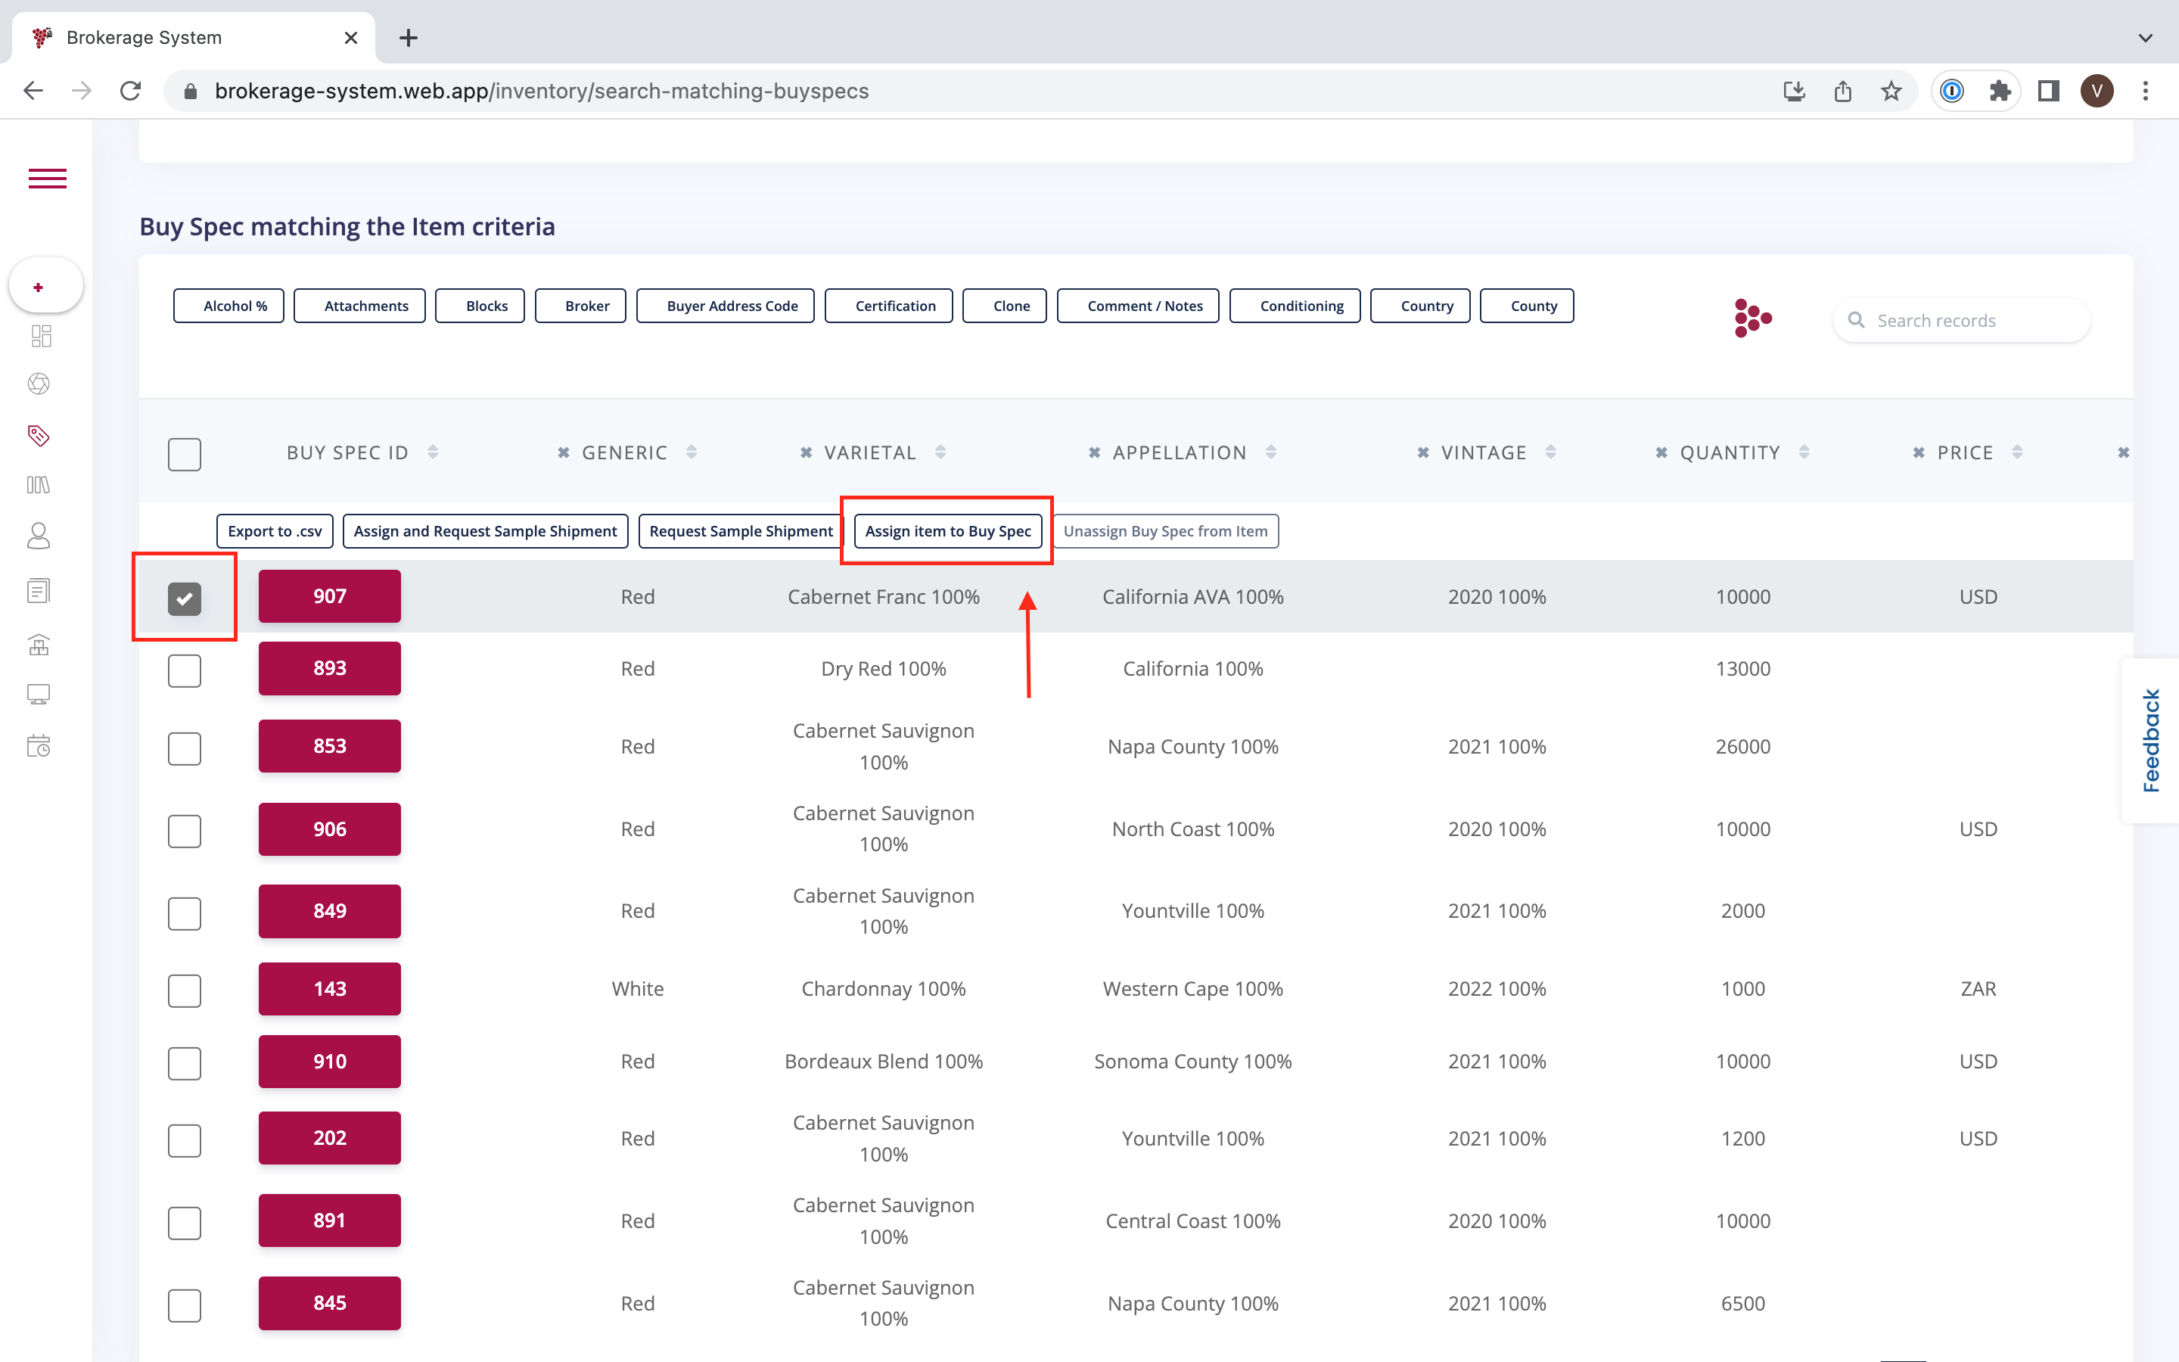The image size is (2179, 1362).
Task: Uncheck the checkbox for buy spec 907
Action: tap(185, 598)
